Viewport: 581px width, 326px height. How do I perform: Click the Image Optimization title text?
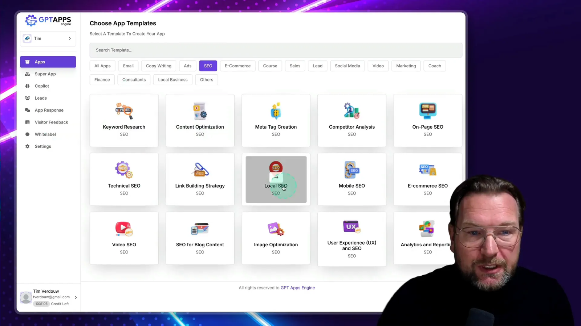coord(276,245)
